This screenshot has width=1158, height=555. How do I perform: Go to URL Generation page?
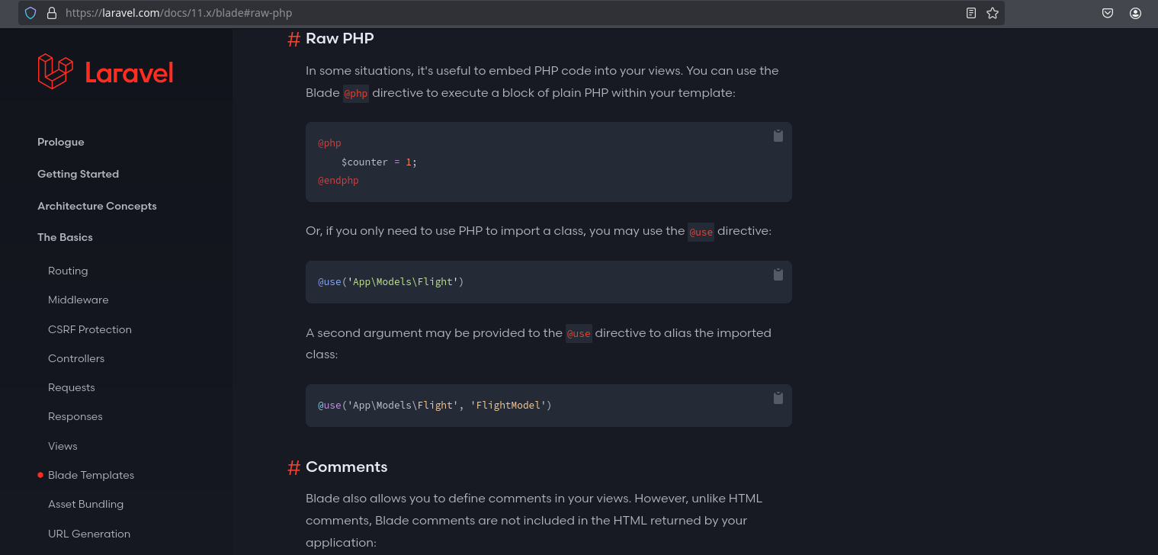point(89,534)
